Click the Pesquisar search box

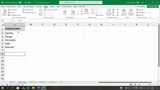pyautogui.click(x=81, y=2)
